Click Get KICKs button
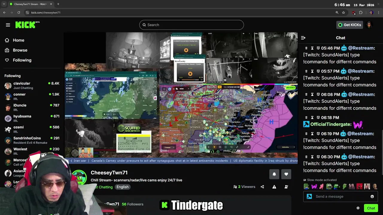The height and width of the screenshot is (215, 383). point(349,25)
